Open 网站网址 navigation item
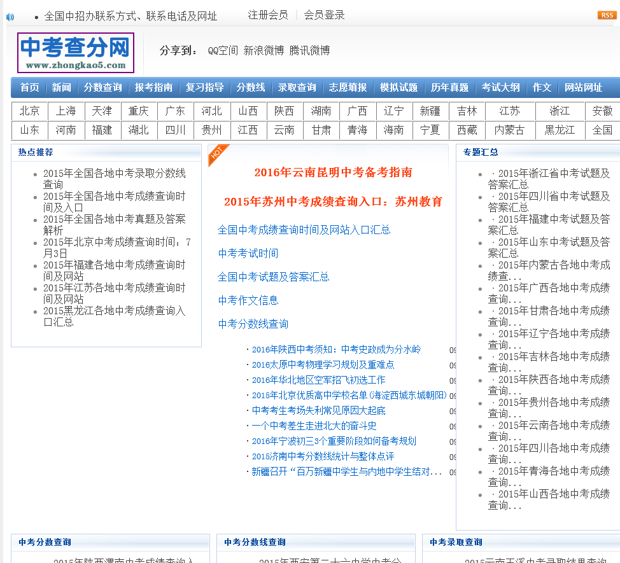This screenshot has height=563, width=620. click(x=583, y=87)
